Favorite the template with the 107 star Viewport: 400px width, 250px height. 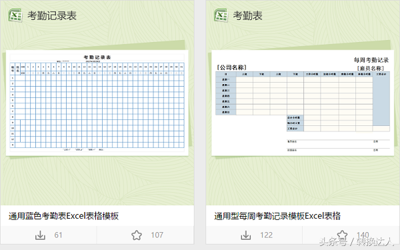(x=137, y=235)
